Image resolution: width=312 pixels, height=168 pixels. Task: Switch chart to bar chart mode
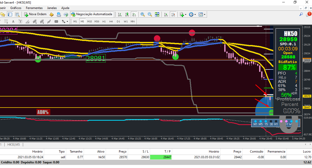tap(120, 14)
